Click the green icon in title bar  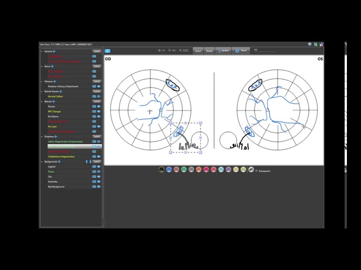tap(315, 44)
